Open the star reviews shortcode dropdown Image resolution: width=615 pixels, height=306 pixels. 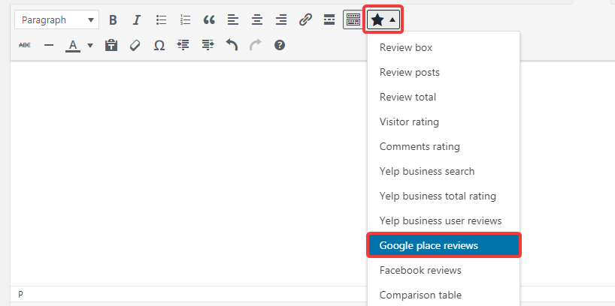point(383,20)
